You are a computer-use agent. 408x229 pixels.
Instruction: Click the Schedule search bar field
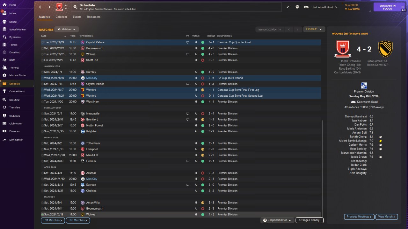(176, 7)
